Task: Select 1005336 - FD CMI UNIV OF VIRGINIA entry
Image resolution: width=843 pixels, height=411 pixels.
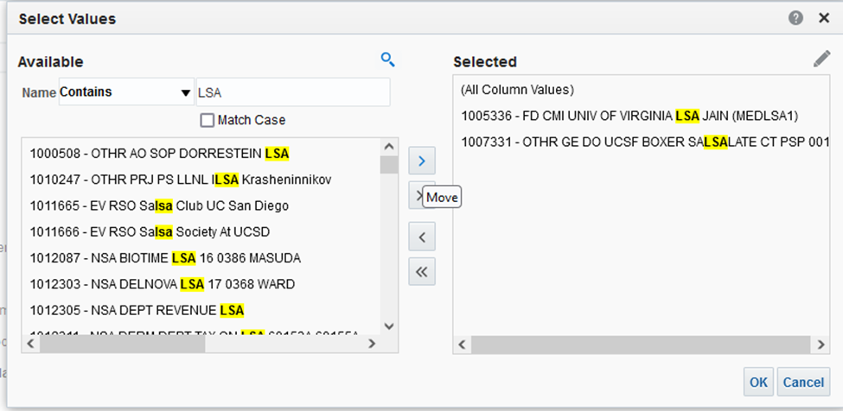Action: coord(629,115)
